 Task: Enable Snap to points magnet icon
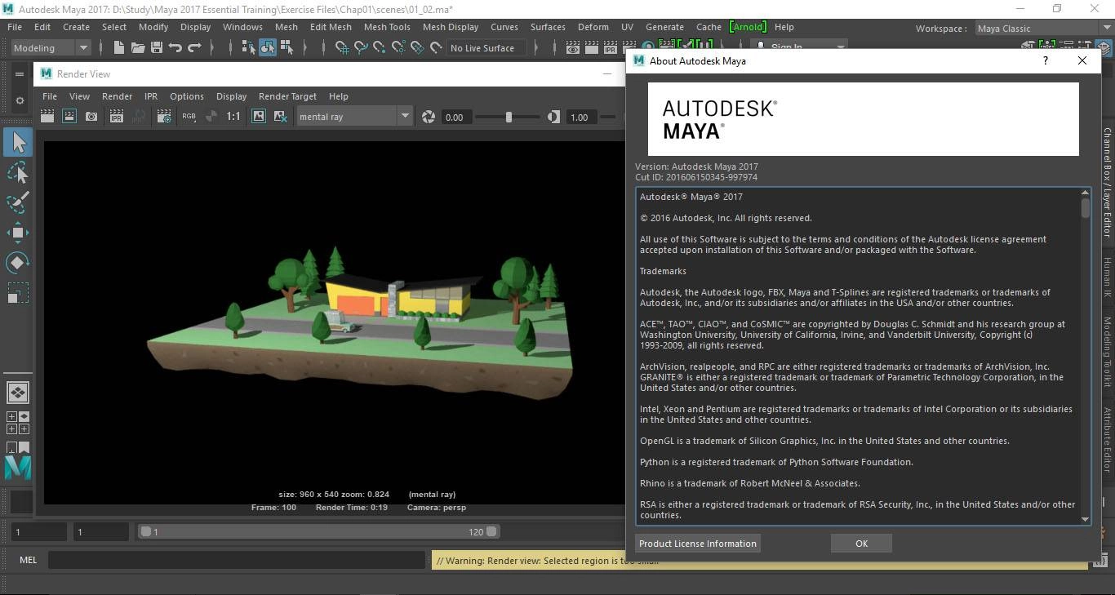380,48
